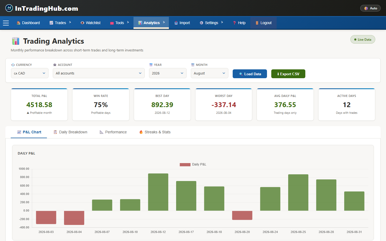Click the 2026-08-20 red bar
This screenshot has height=241, width=386.
point(242,215)
